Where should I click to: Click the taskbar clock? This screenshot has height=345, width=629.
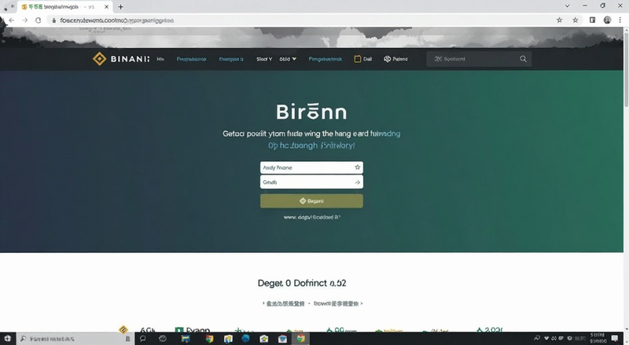click(598, 339)
